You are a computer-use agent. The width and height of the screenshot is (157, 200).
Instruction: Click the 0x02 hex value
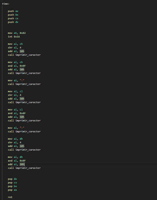tap(23, 33)
